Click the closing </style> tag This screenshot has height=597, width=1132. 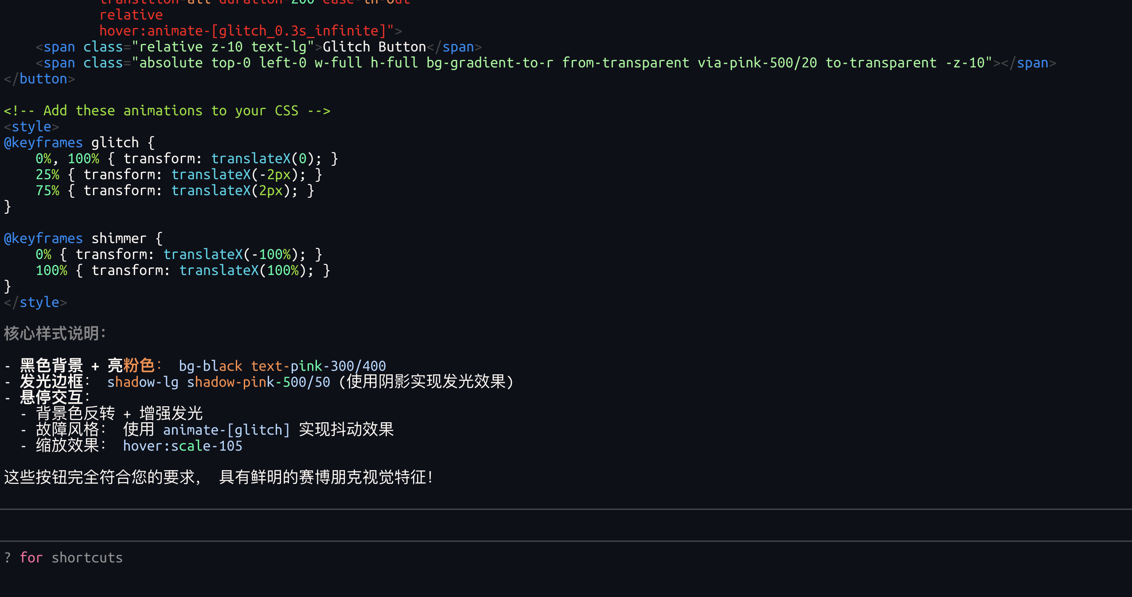pyautogui.click(x=35, y=302)
